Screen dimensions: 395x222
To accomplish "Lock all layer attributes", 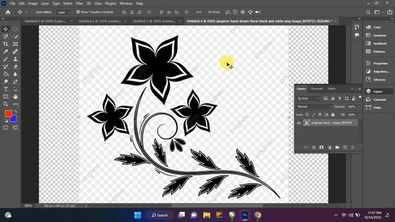I will (333, 115).
